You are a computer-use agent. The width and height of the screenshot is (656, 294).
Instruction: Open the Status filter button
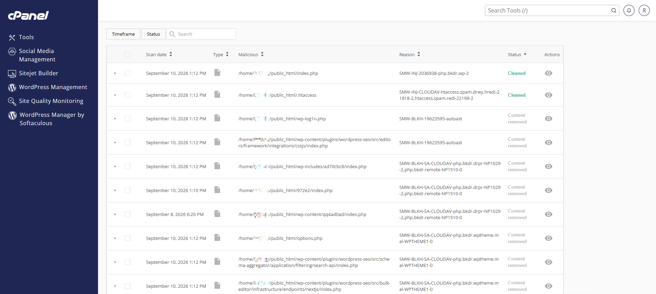pyautogui.click(x=153, y=34)
